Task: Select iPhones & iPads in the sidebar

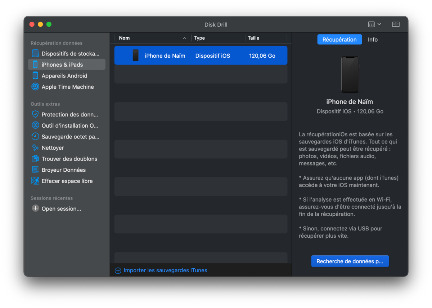Action: pyautogui.click(x=67, y=65)
